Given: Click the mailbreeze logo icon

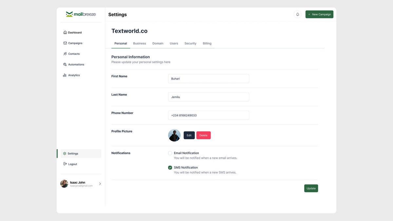Looking at the screenshot, I should (x=69, y=14).
